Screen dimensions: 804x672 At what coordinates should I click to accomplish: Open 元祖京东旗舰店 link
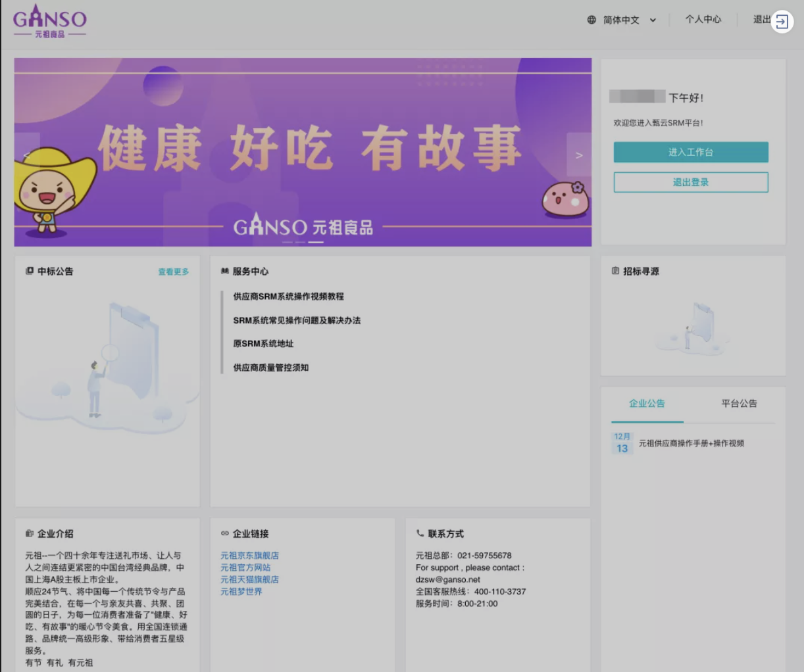click(x=249, y=556)
